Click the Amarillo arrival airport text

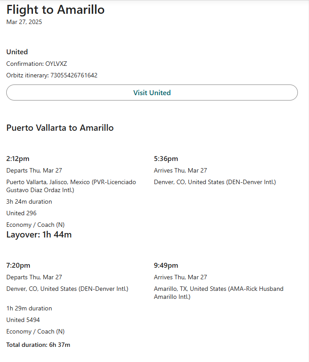218,293
